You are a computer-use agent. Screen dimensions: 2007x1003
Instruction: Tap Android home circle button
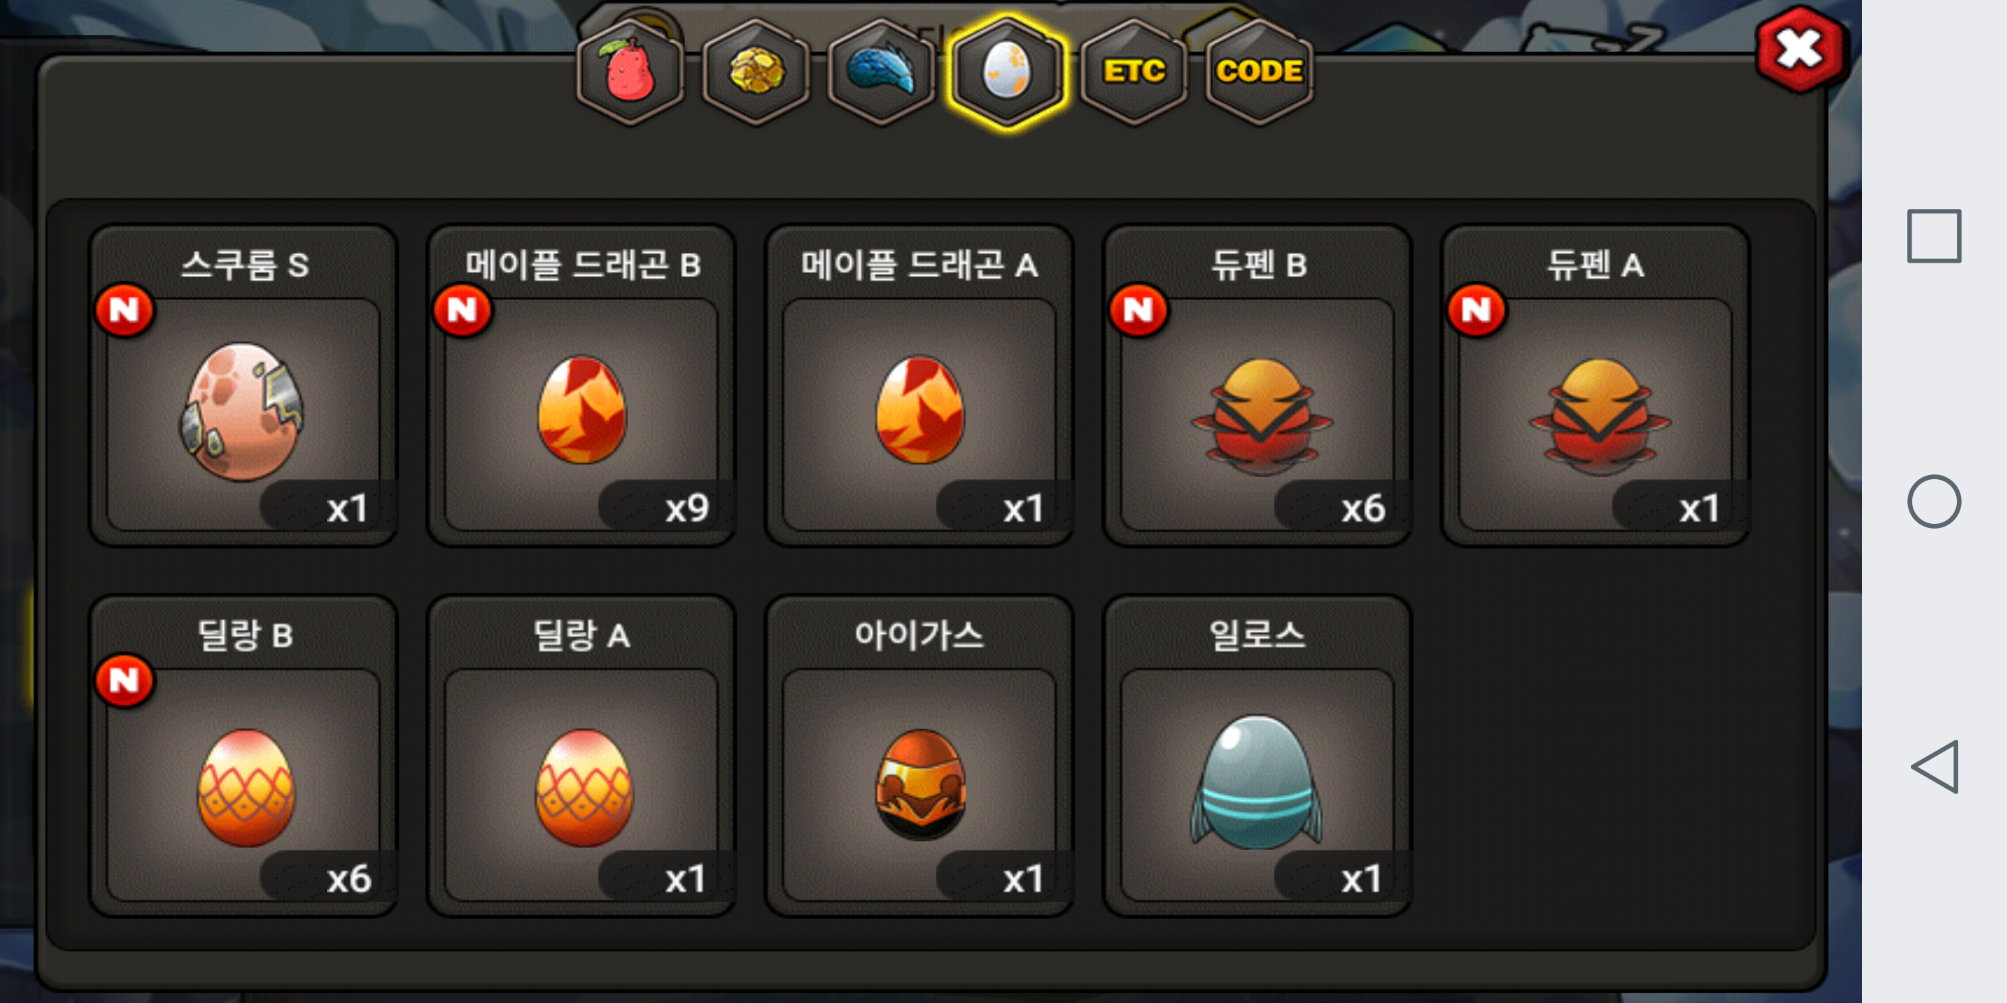(1935, 501)
